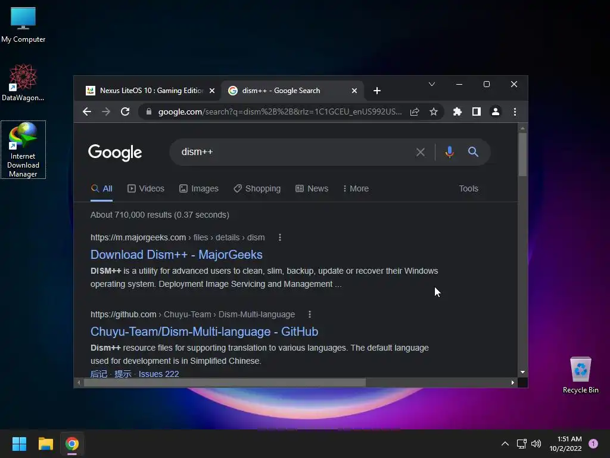Image resolution: width=610 pixels, height=458 pixels.
Task: Open the Chrome profile avatar menu
Action: coord(496,112)
